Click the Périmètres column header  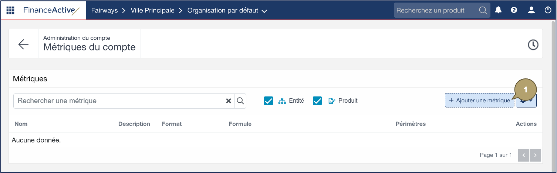click(411, 124)
